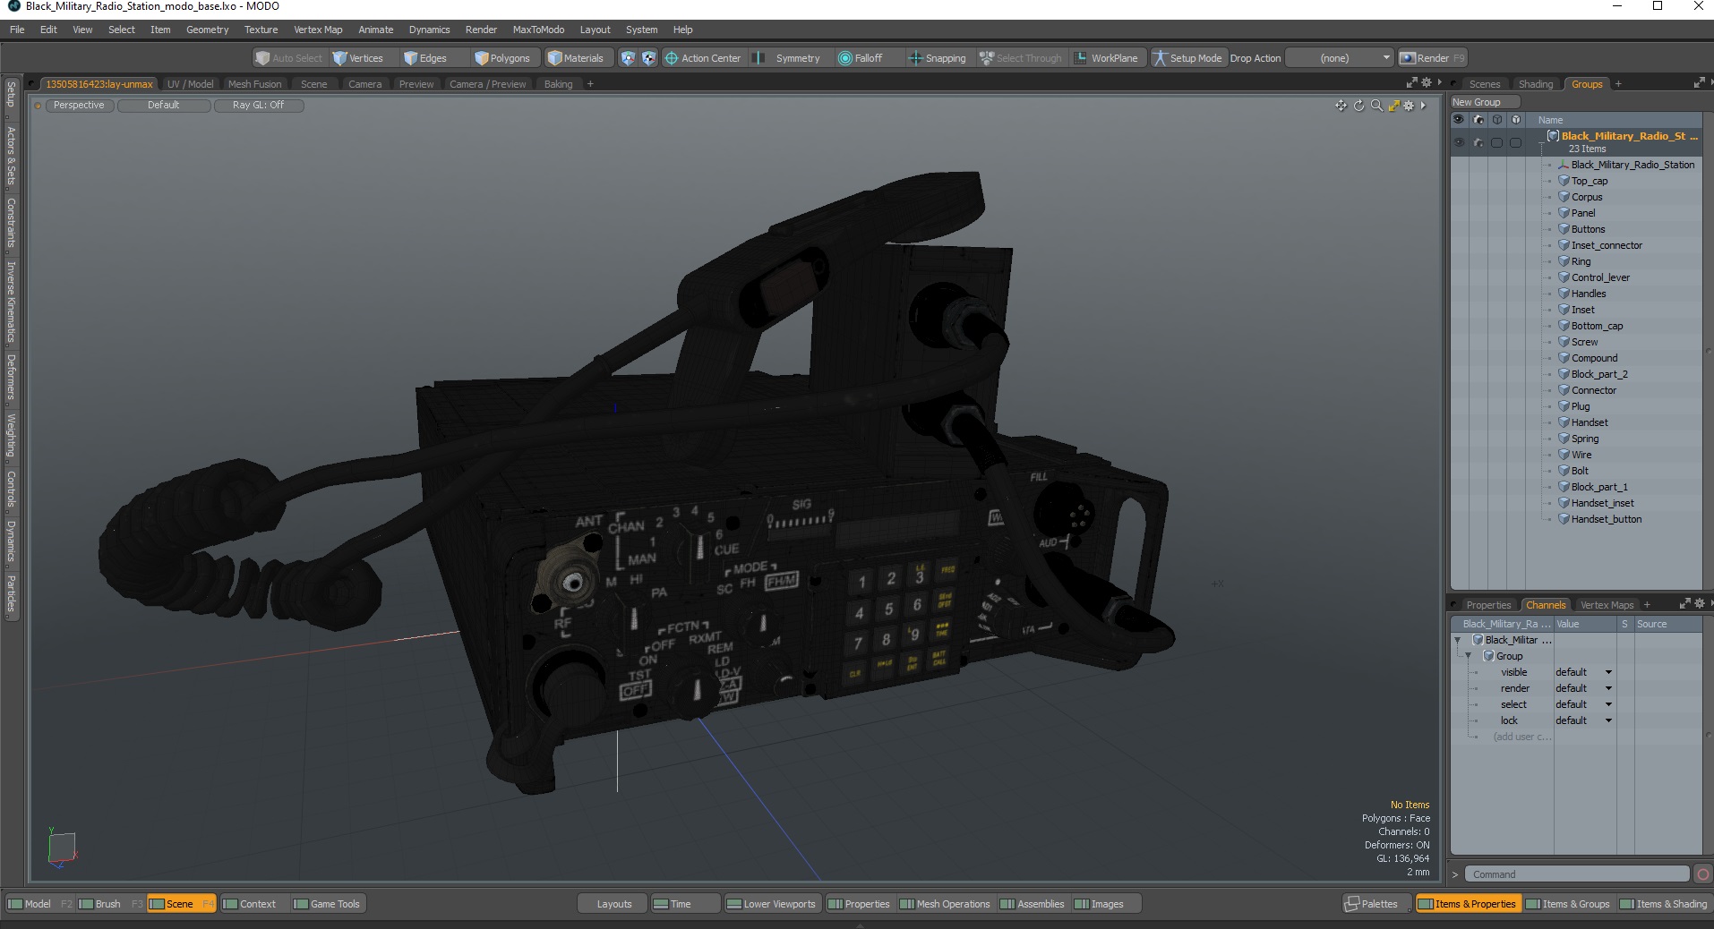1714x929 pixels.
Task: Click the Default shading style button
Action: click(164, 106)
